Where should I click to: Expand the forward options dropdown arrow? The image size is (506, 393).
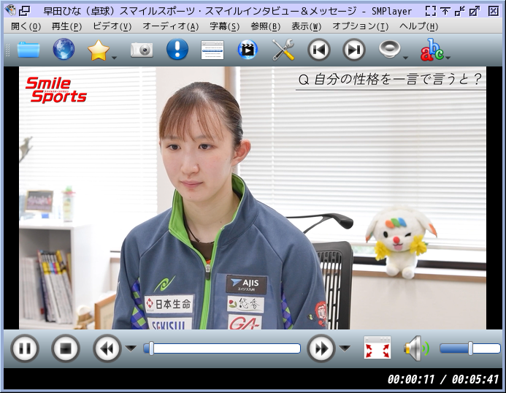[345, 348]
